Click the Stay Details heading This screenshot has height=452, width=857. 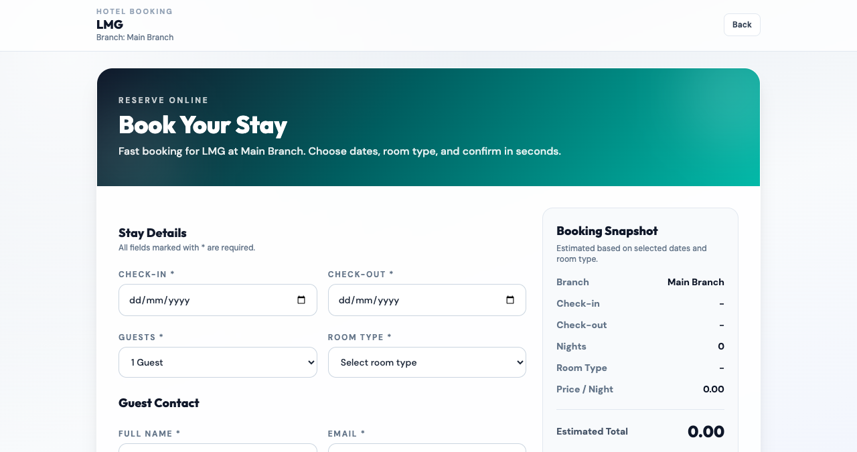click(153, 233)
